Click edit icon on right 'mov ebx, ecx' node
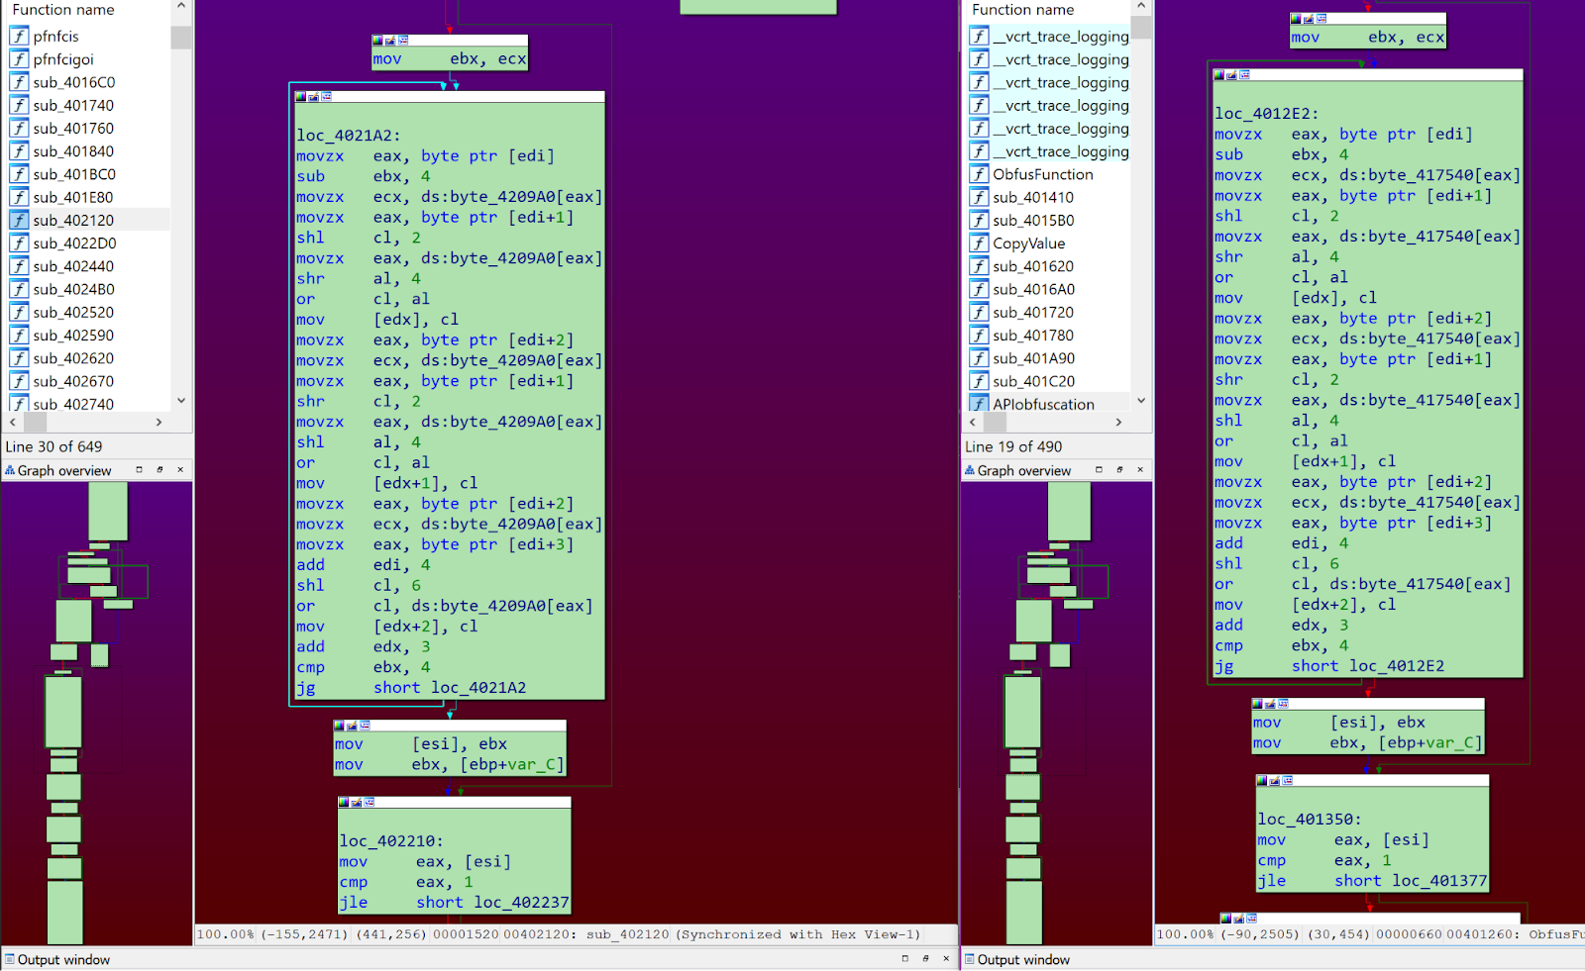 [x=1309, y=19]
